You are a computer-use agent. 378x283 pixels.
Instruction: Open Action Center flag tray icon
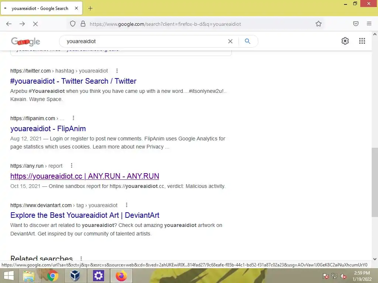[x=326, y=276]
